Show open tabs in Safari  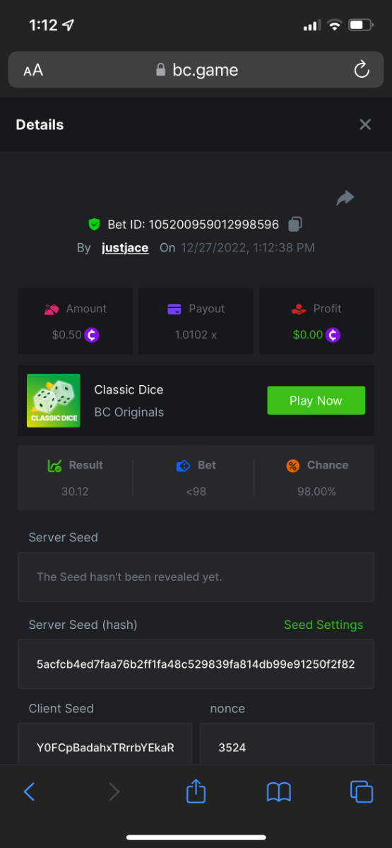(362, 791)
